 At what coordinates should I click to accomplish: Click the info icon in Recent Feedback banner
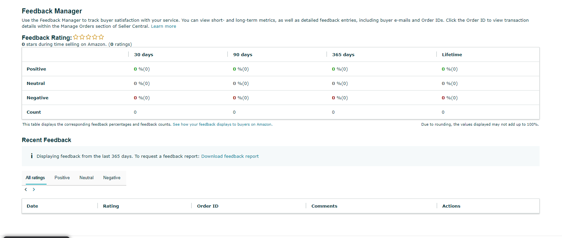(31, 156)
